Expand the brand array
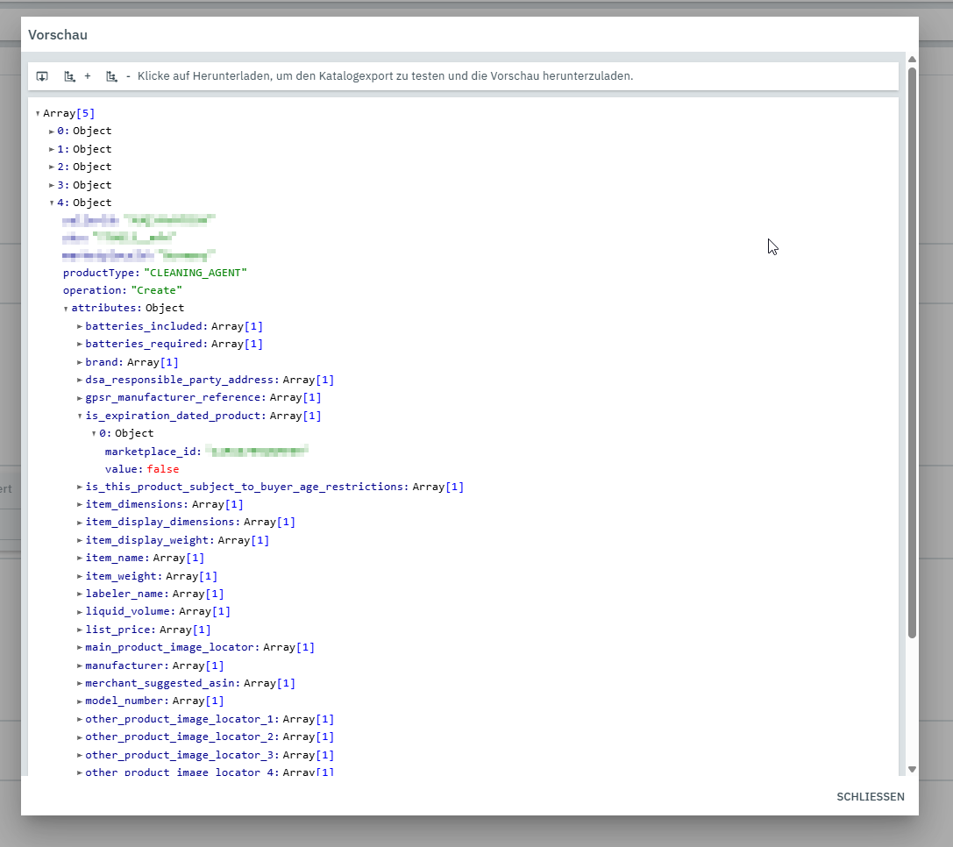Screen dimensions: 953x847 pyautogui.click(x=80, y=362)
